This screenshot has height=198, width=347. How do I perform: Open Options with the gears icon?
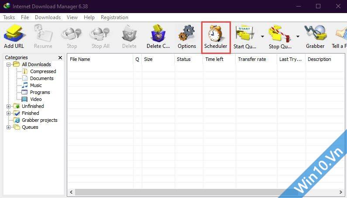point(187,34)
